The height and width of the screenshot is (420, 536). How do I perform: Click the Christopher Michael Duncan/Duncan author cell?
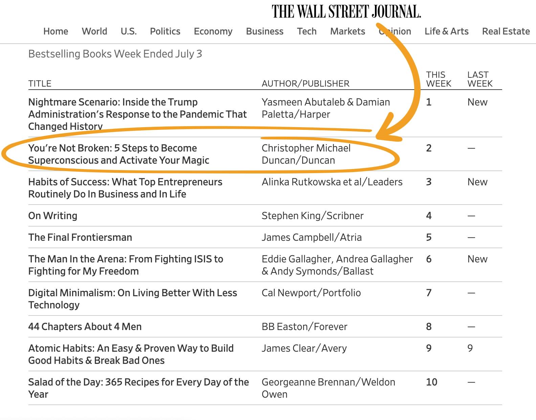[x=306, y=154]
